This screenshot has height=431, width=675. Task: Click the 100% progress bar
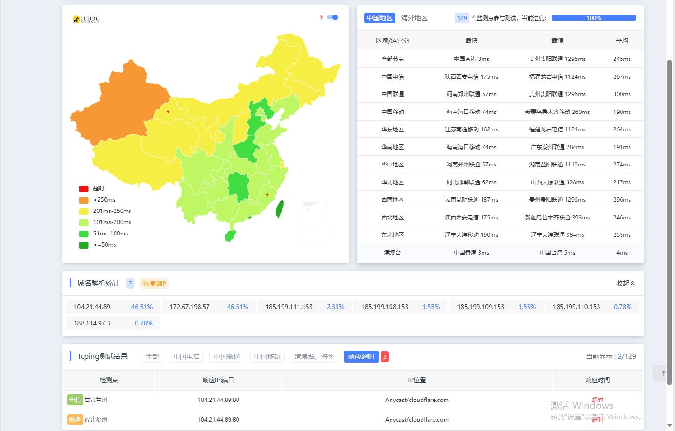594,18
